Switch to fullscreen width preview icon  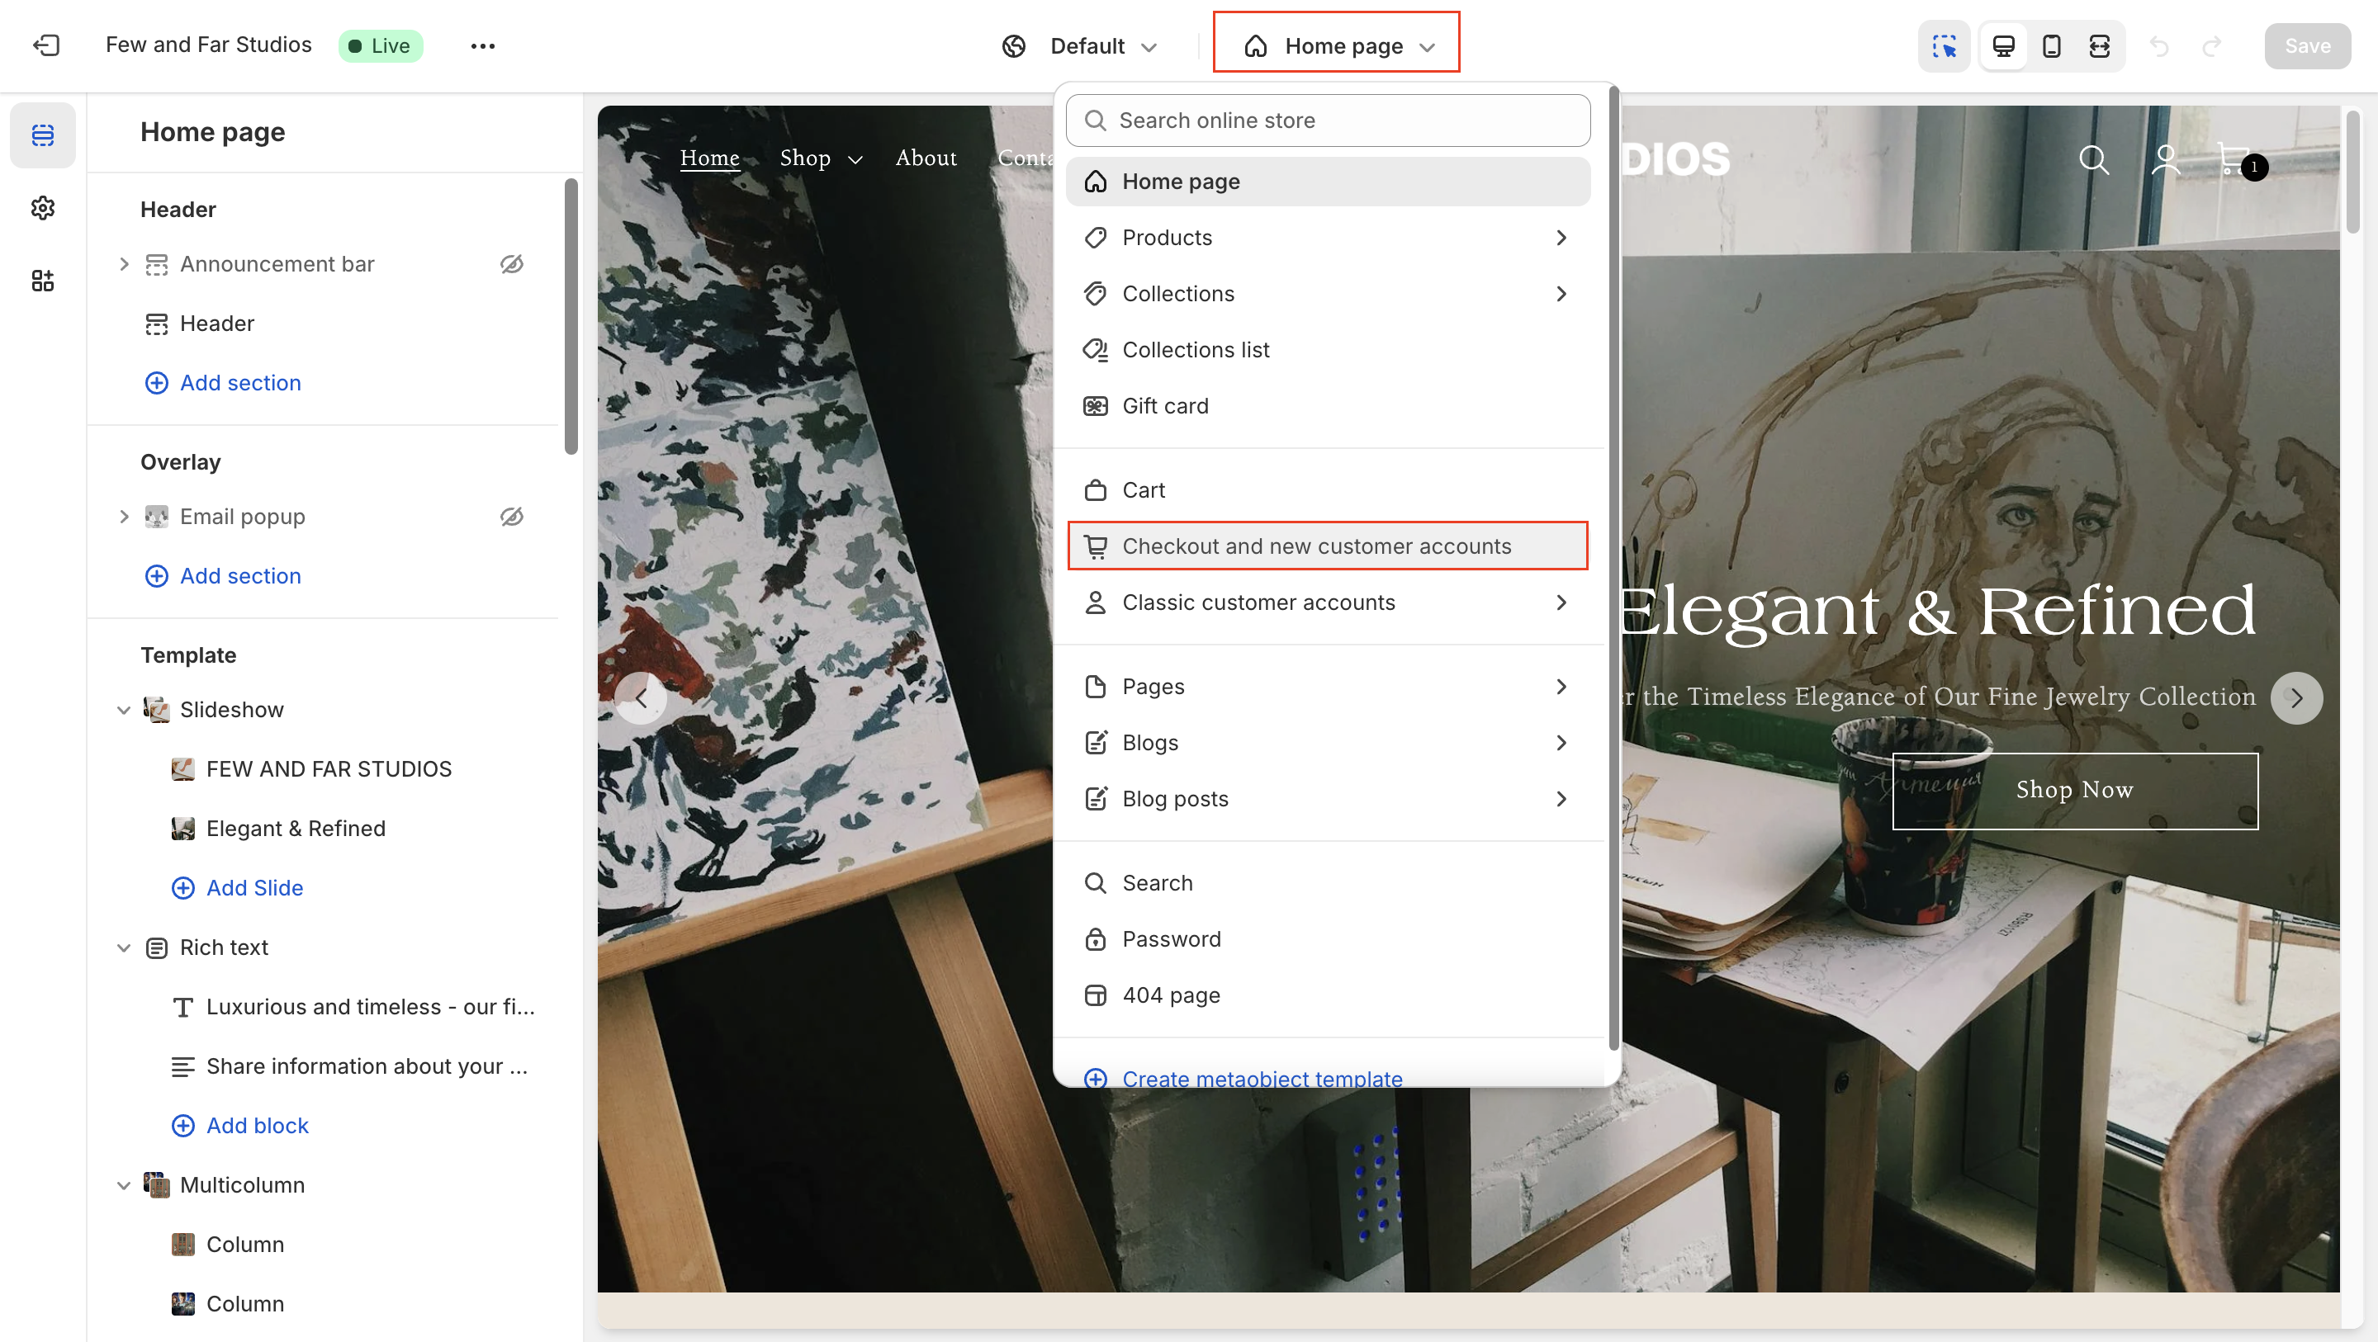(x=2099, y=45)
